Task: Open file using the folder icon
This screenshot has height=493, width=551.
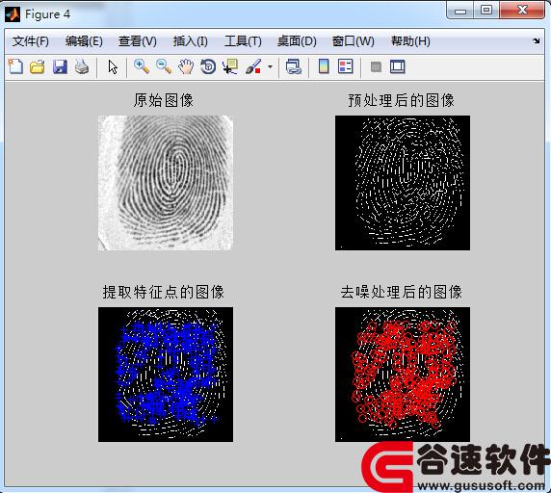Action: pyautogui.click(x=38, y=66)
